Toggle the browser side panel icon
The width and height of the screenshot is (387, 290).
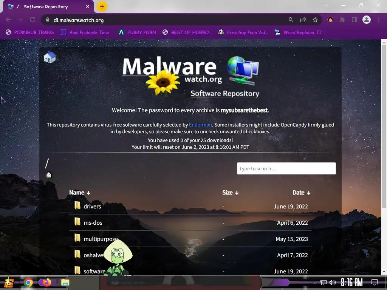(354, 20)
